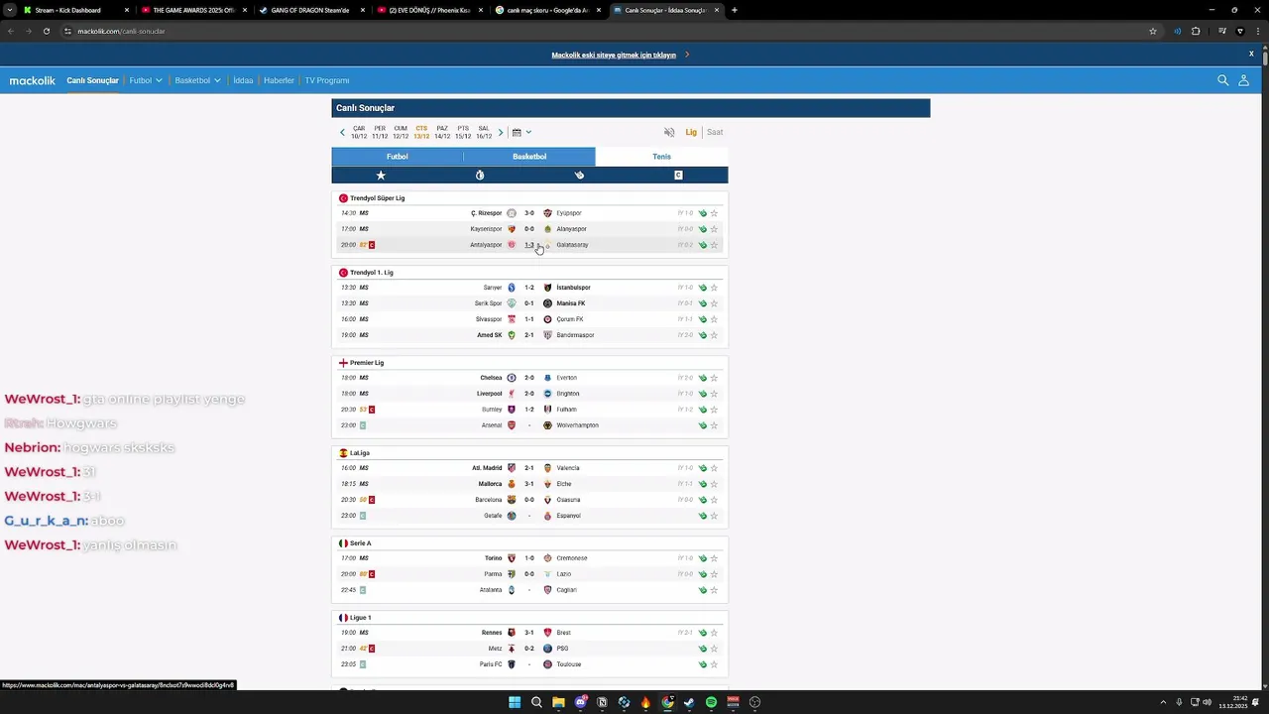Follow the eski siteye gitmek link
Screen dimensions: 1269x714
coord(614,55)
